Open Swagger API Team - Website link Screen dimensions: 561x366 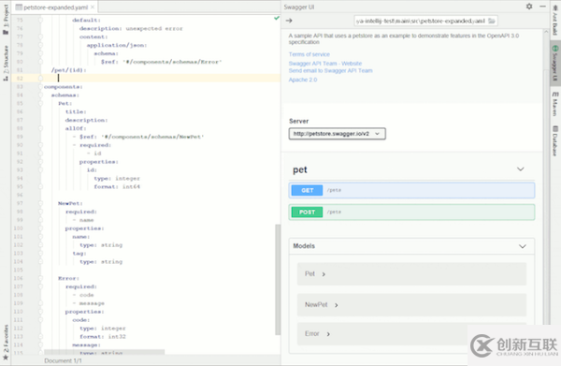pyautogui.click(x=325, y=64)
